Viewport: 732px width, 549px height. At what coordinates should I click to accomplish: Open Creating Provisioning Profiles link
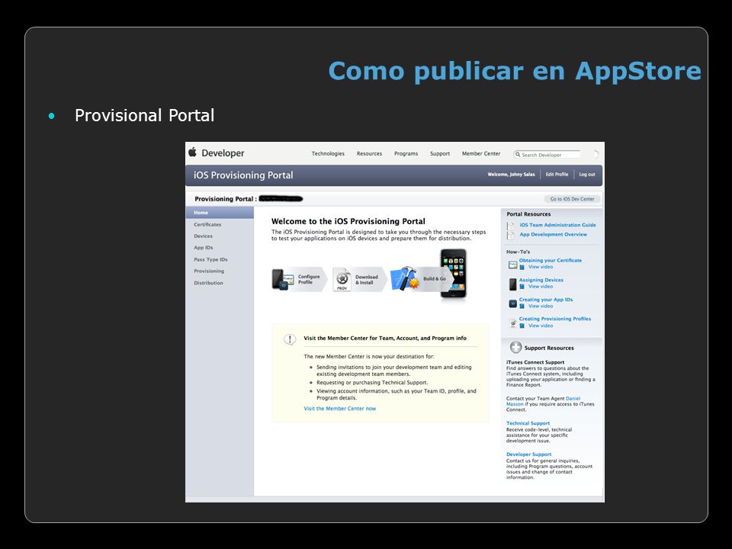[x=555, y=319]
